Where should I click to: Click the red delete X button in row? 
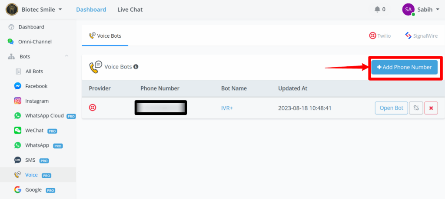(x=431, y=108)
